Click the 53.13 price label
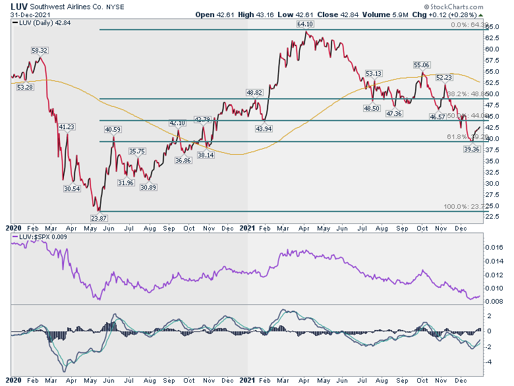514x386 pixels. coord(374,74)
